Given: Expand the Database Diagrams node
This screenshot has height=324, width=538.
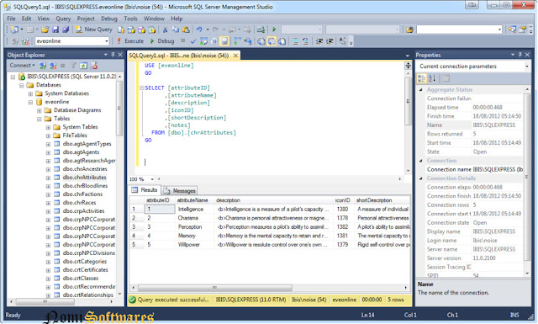Looking at the screenshot, I should (x=40, y=110).
